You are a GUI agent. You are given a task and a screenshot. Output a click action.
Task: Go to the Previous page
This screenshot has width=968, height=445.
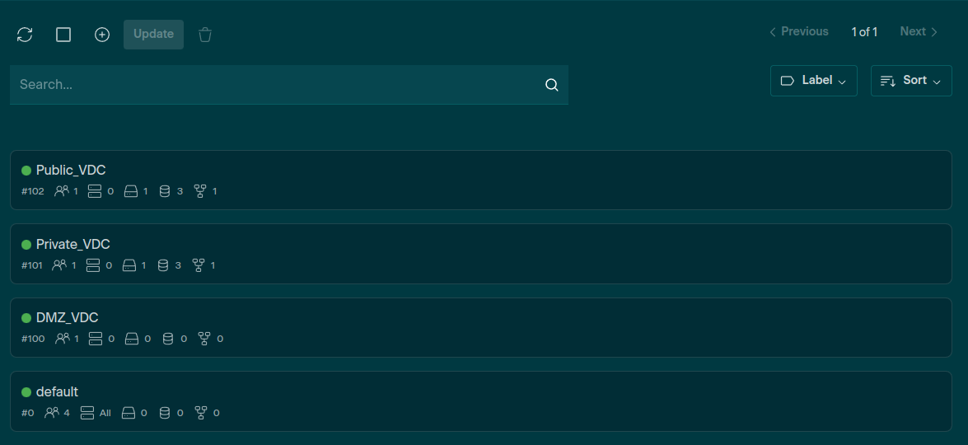pos(798,31)
